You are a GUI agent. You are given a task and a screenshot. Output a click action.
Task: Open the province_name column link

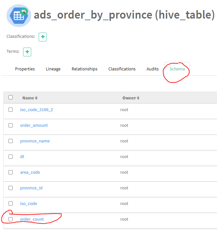click(35, 141)
